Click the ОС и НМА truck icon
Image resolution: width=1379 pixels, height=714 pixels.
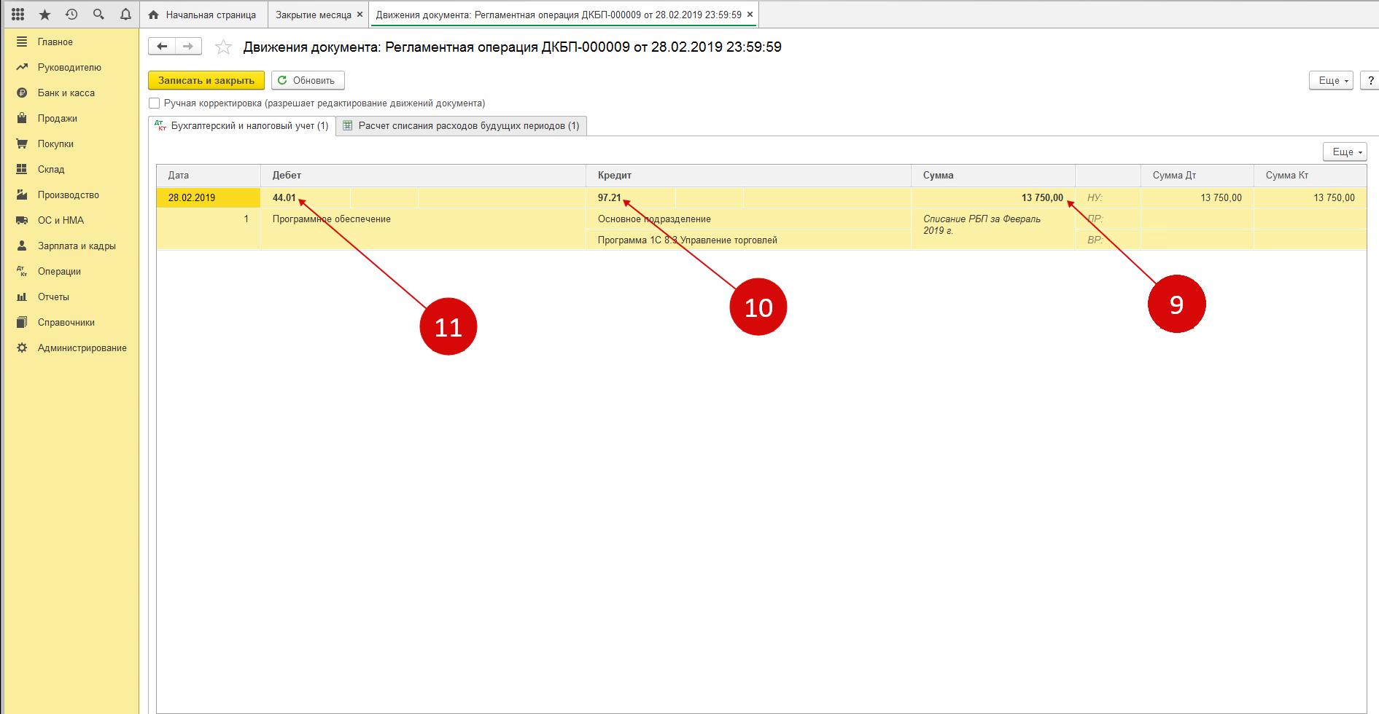coord(22,220)
